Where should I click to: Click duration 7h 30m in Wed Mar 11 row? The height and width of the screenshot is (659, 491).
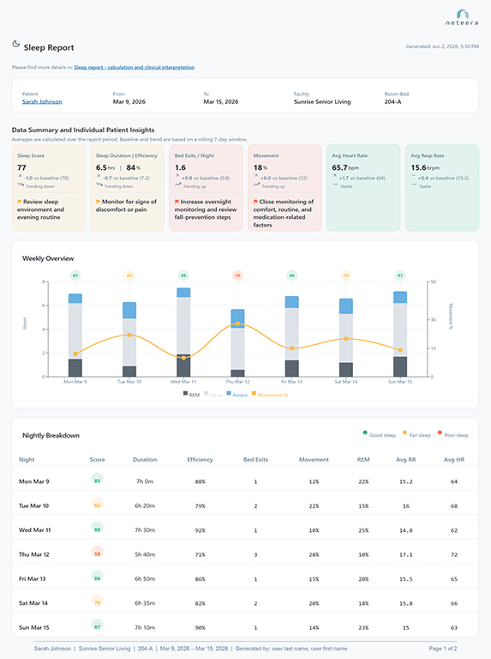145,530
